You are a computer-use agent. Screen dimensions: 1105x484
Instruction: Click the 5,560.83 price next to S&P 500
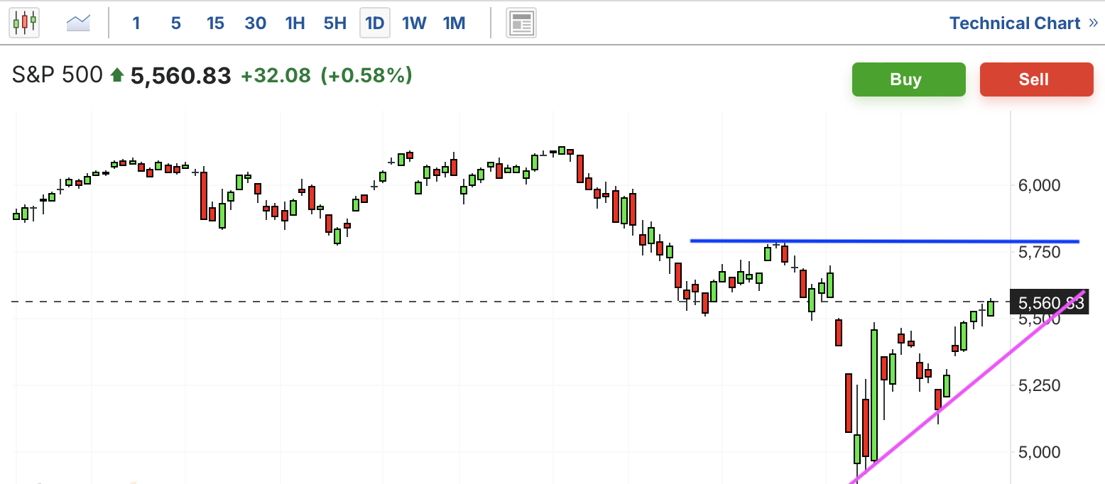pyautogui.click(x=181, y=75)
